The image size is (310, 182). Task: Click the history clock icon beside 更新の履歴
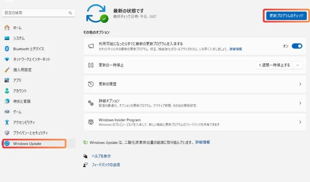[x=91, y=84]
